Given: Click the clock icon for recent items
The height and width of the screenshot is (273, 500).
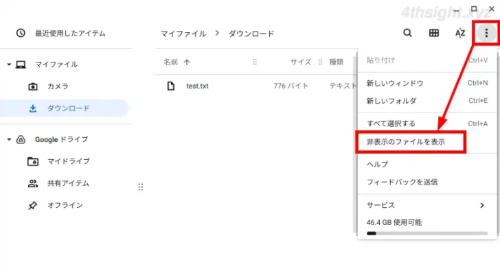Looking at the screenshot, I should click(21, 33).
